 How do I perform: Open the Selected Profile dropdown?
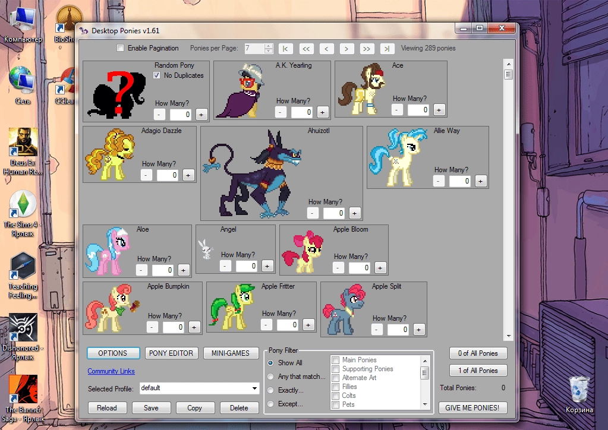coord(254,388)
